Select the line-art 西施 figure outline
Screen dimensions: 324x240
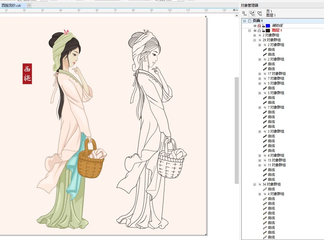(152, 129)
